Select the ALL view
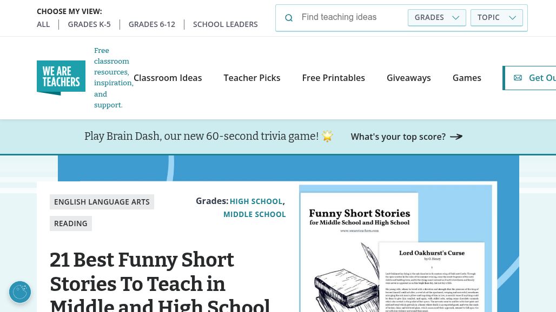The width and height of the screenshot is (556, 312). (43, 24)
